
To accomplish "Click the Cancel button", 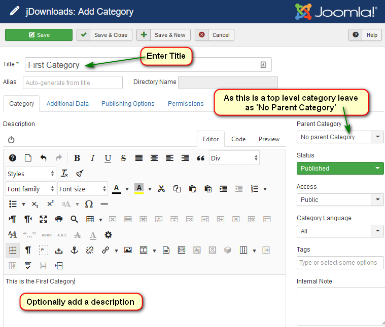I will tap(215, 35).
